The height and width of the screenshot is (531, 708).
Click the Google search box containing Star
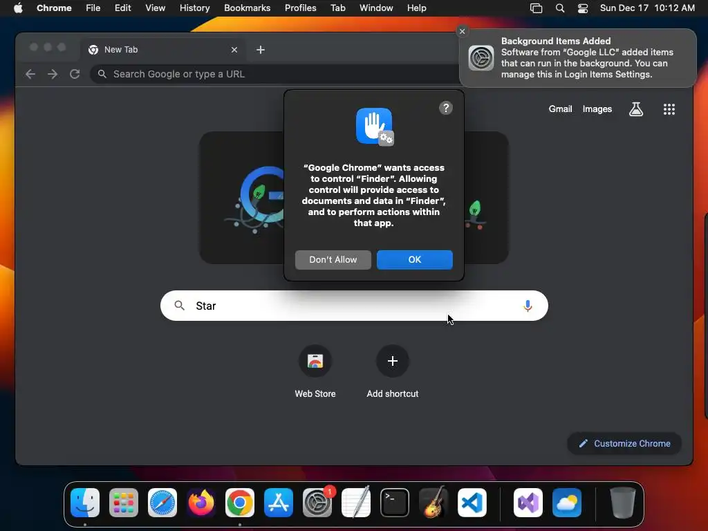click(x=354, y=306)
